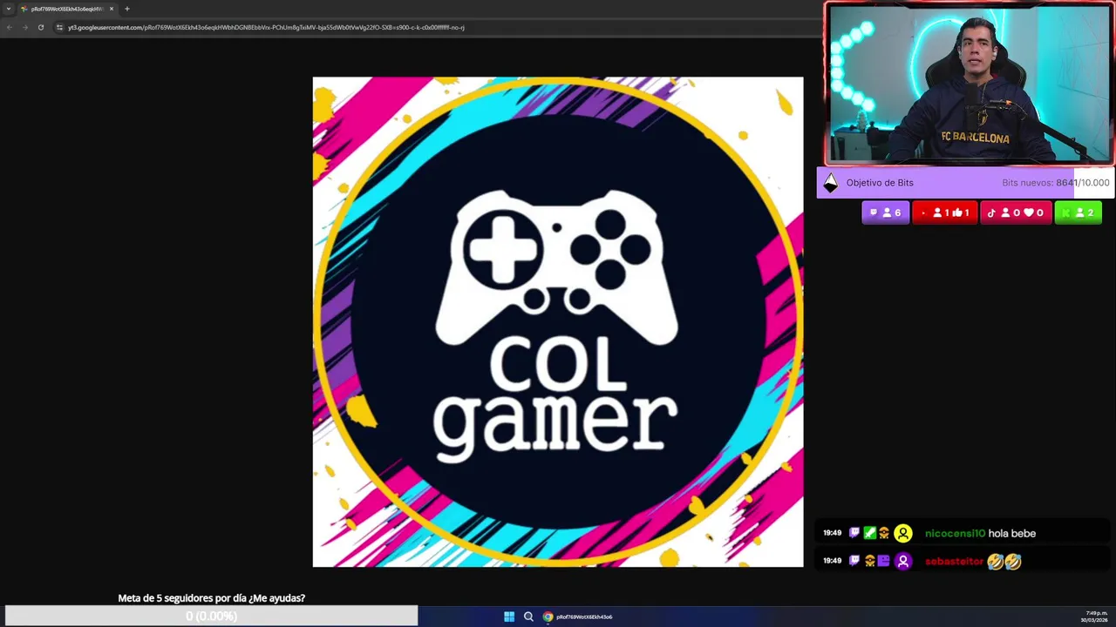Click the yt3.googleusercontent.com address bar
Screen dimensions: 1116x627
pyautogui.click(x=266, y=27)
